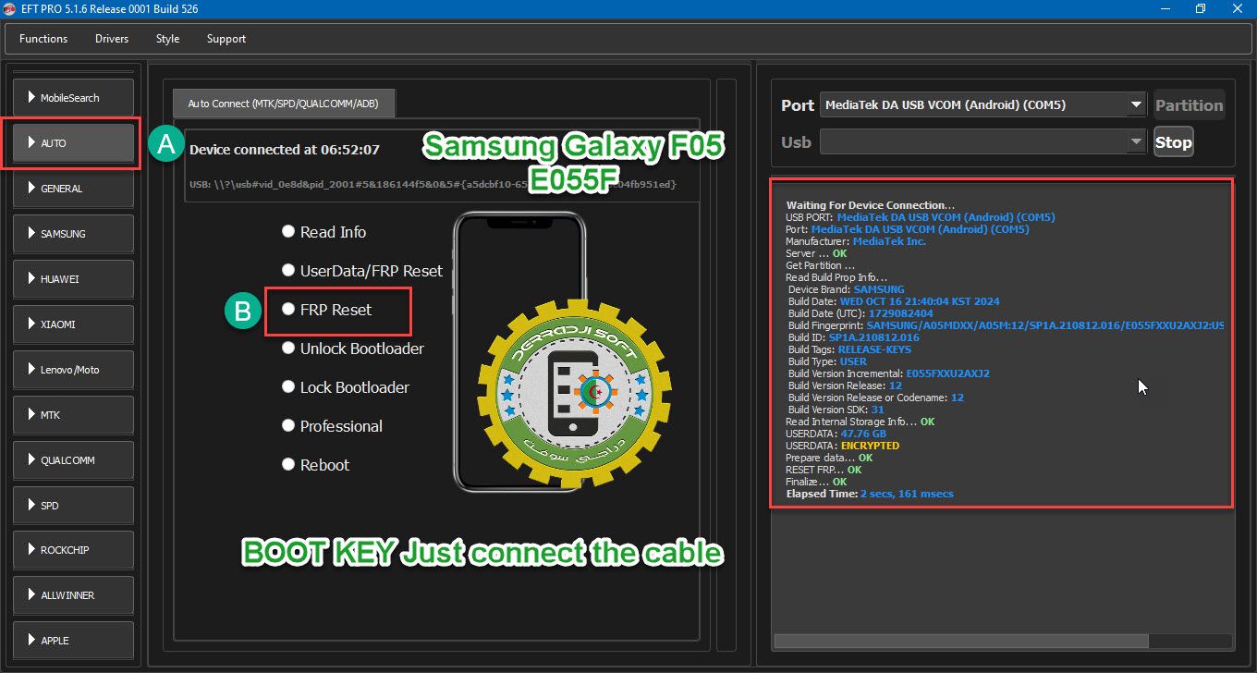Screen dimensions: 1257x673
Task: Click the log panel horizontal scrollbar
Action: 960,641
